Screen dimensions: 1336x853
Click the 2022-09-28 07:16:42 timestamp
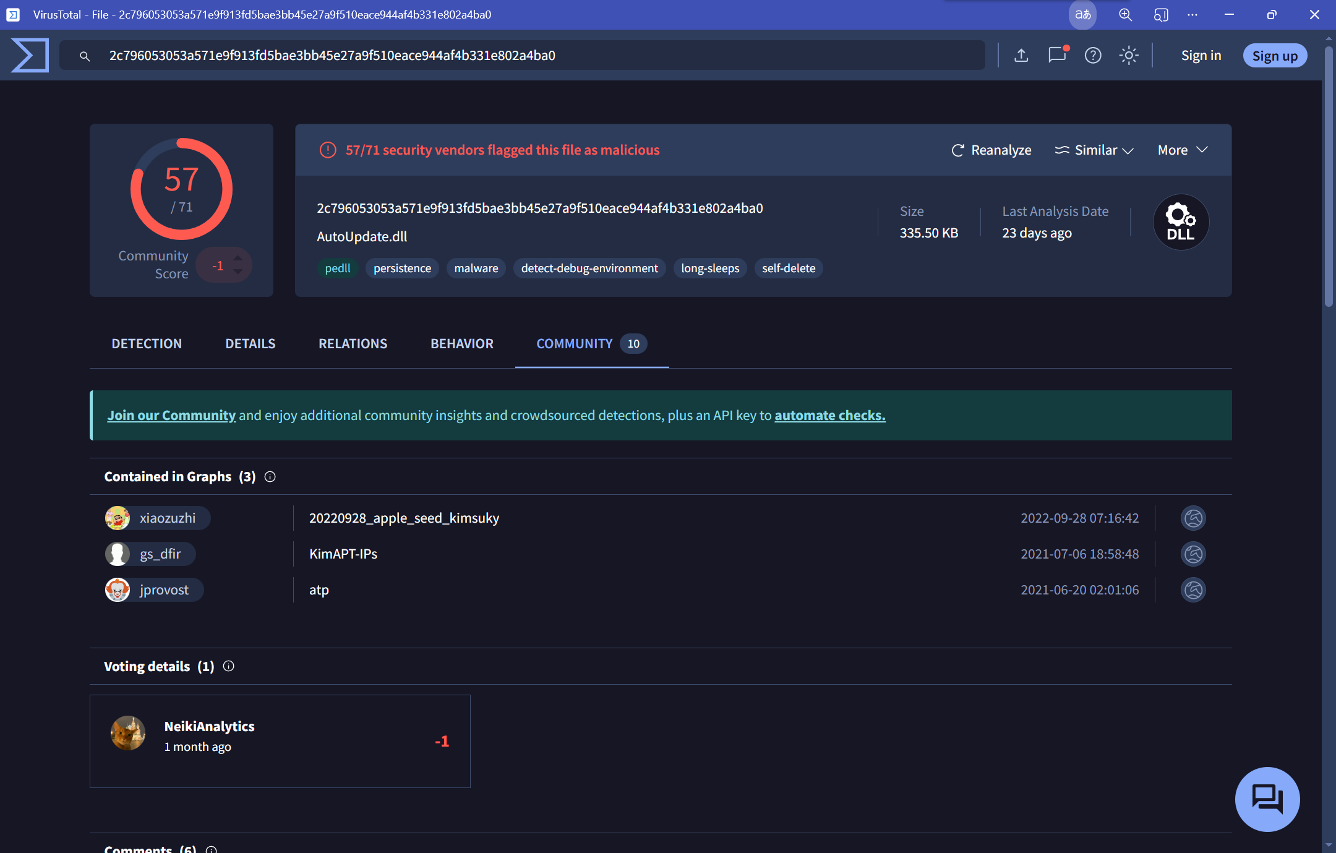pos(1079,518)
